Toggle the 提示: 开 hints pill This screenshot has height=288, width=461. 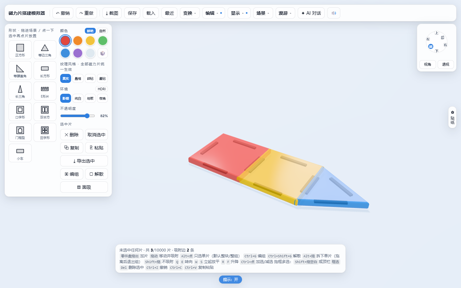(230, 279)
